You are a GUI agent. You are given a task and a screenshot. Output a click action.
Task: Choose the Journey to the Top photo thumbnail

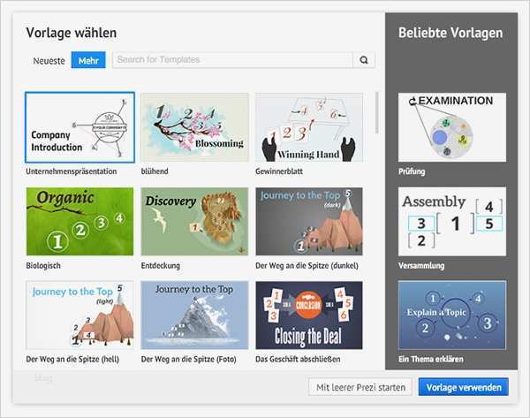pos(194,315)
